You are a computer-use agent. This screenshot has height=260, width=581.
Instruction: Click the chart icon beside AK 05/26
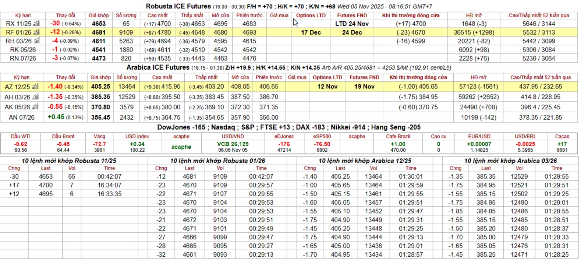pos(35,107)
